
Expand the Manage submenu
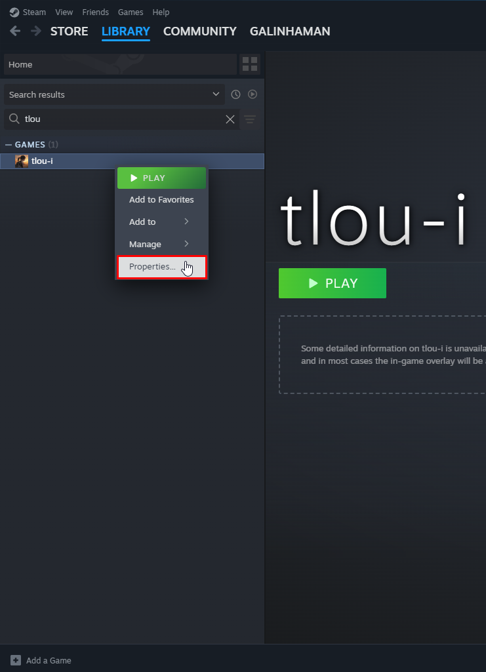(x=161, y=244)
